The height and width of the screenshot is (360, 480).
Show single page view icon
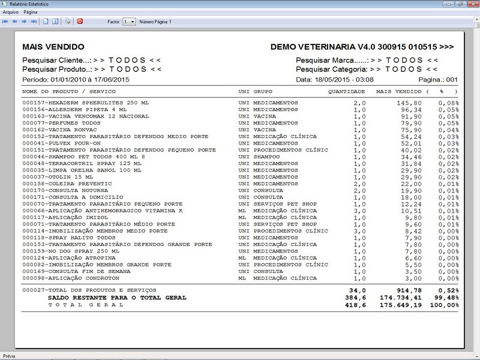46,22
